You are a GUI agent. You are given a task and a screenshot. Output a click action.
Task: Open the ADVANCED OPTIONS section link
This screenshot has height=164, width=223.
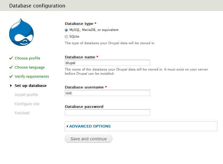(x=90, y=126)
